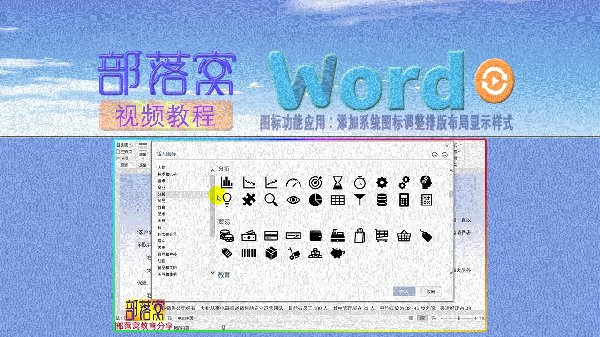Image resolution: width=600 pixels, height=337 pixels.
Task: Choose the speedometer gauge icon
Action: pyautogui.click(x=293, y=182)
